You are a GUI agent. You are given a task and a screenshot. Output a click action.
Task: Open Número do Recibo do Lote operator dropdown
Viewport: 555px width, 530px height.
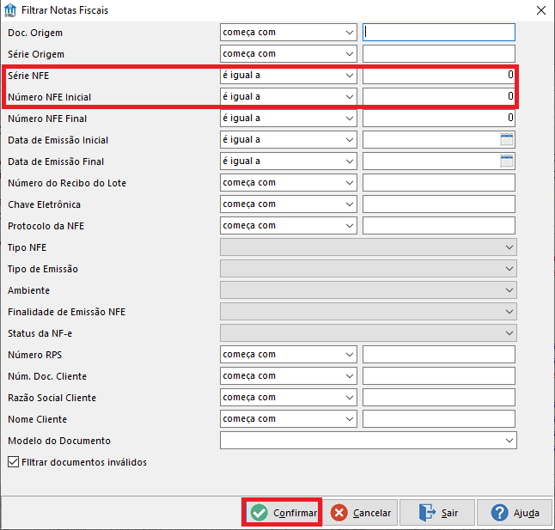[288, 183]
